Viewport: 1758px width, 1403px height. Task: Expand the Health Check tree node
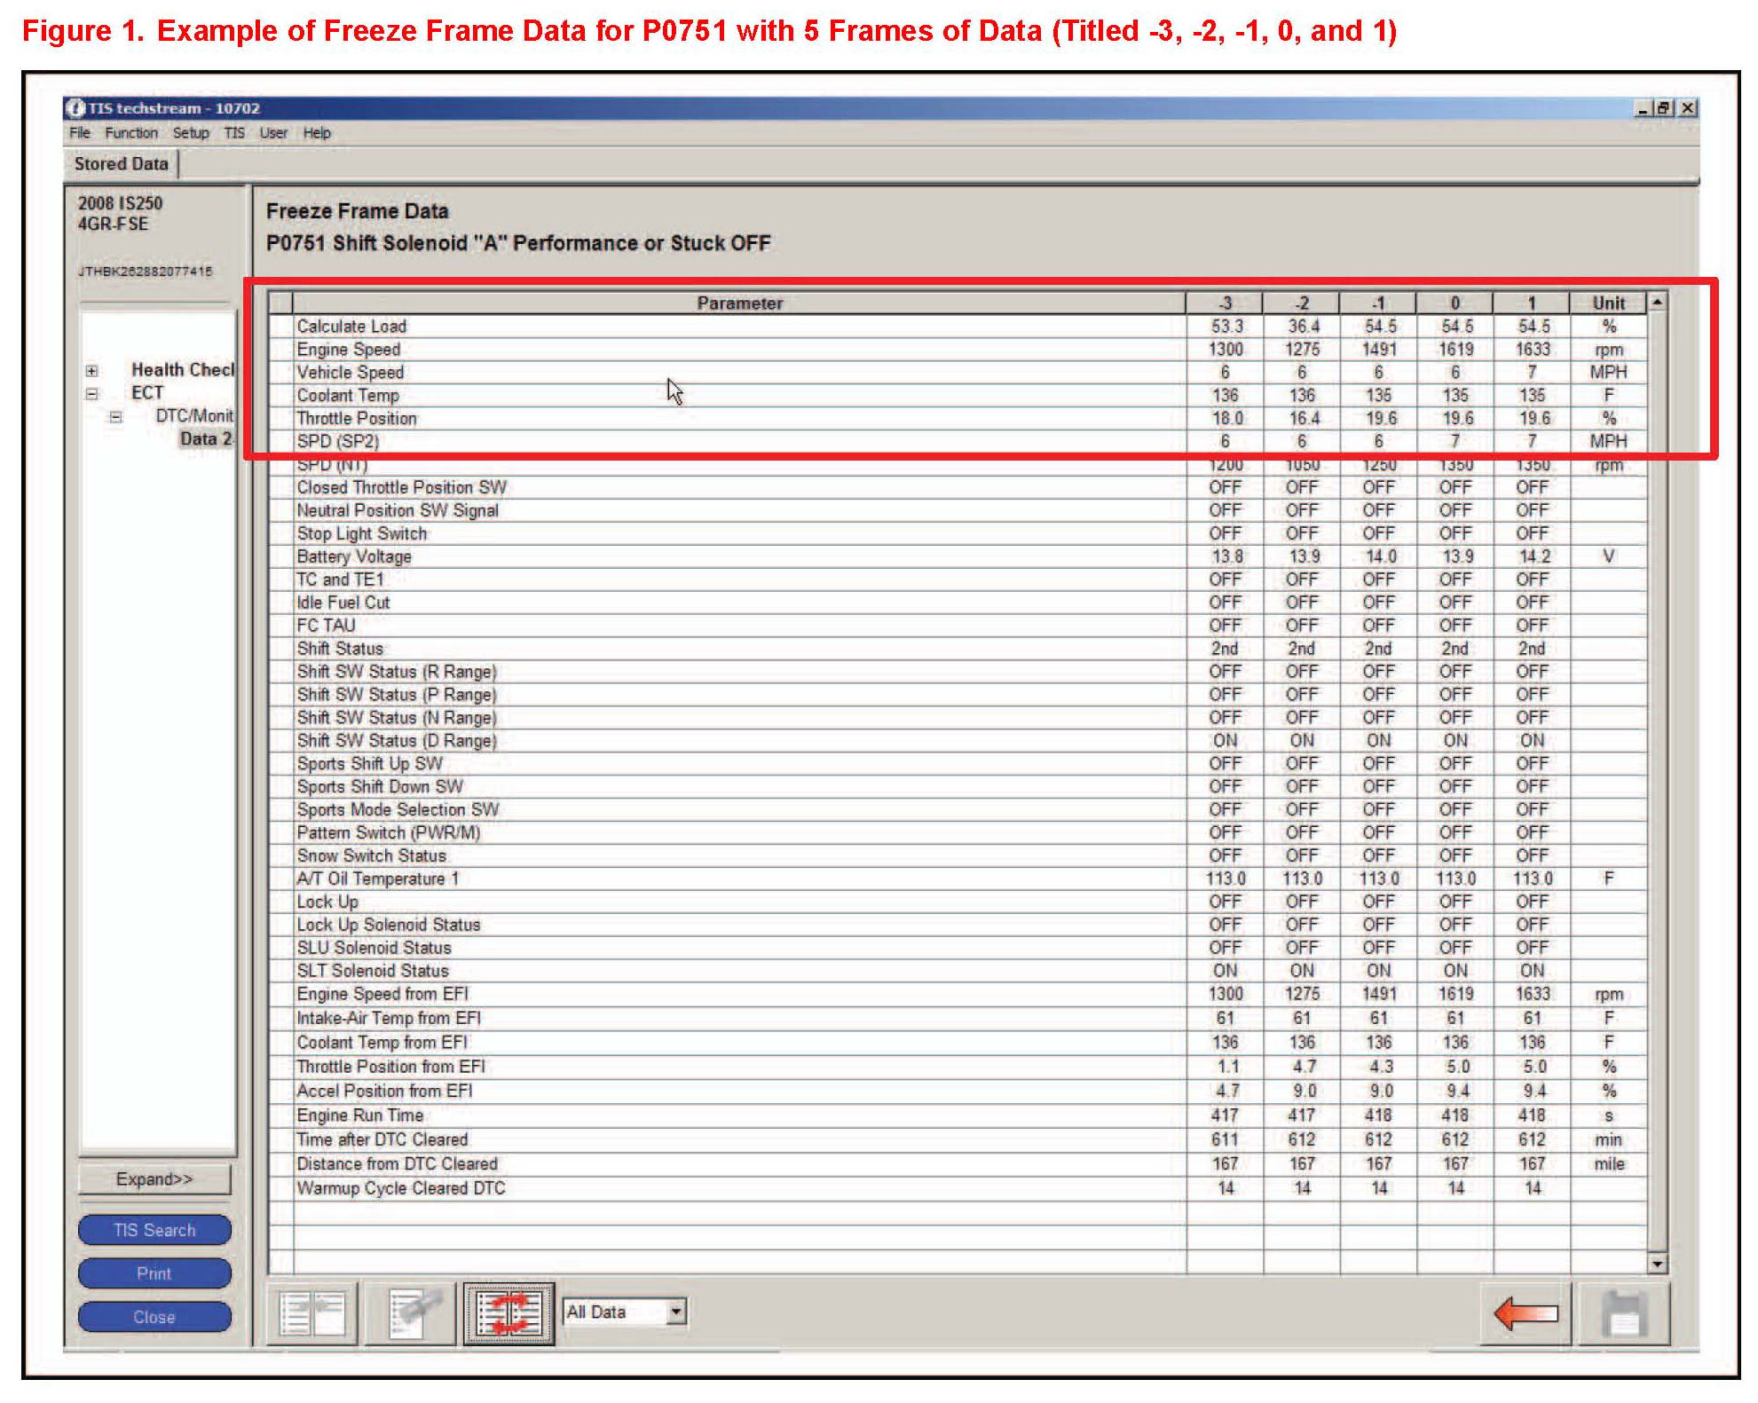91,371
